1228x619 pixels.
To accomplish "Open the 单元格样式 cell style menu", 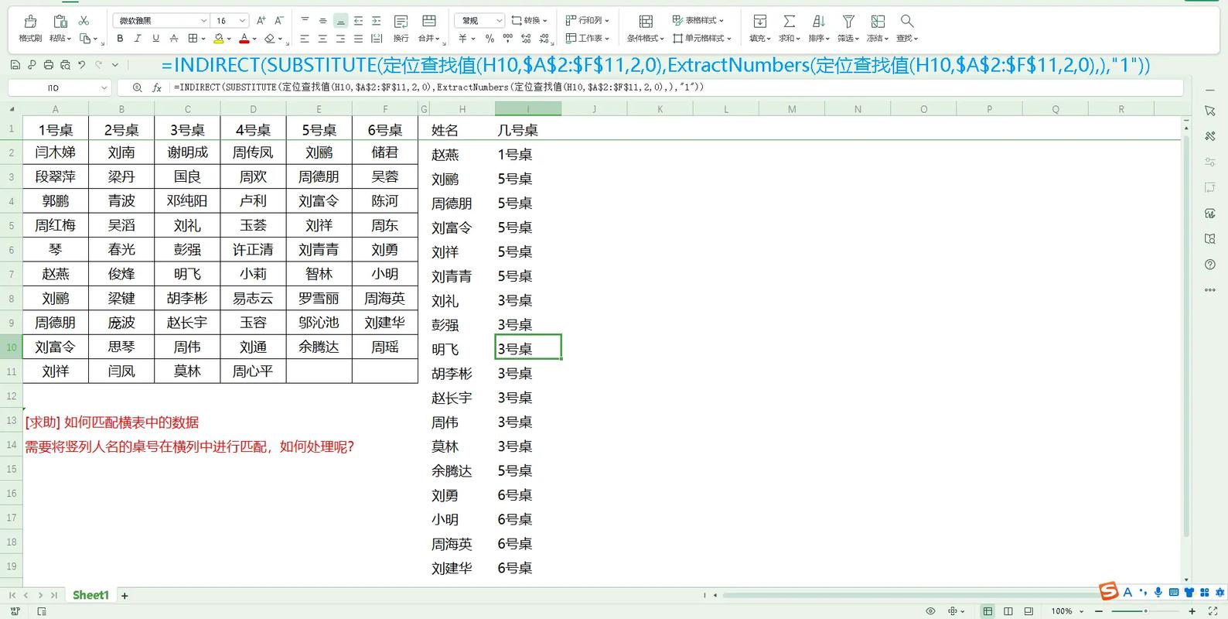I will 702,38.
